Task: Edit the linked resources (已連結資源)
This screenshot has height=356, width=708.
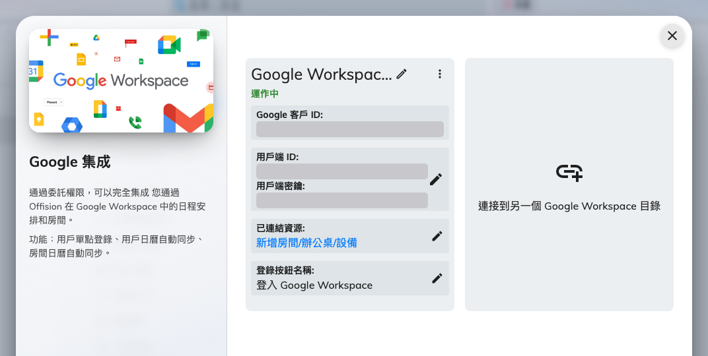Action: [x=437, y=236]
